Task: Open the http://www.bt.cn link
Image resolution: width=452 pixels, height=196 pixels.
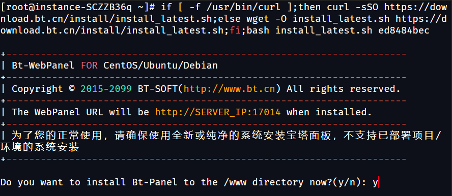Action: click(230, 89)
